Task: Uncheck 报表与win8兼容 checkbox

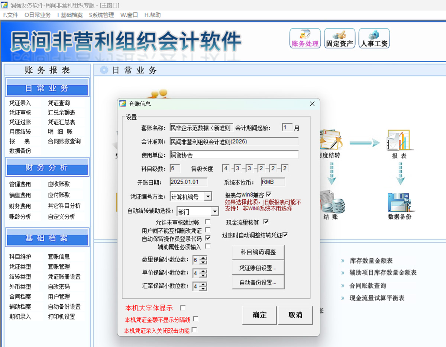Action: 269,194
